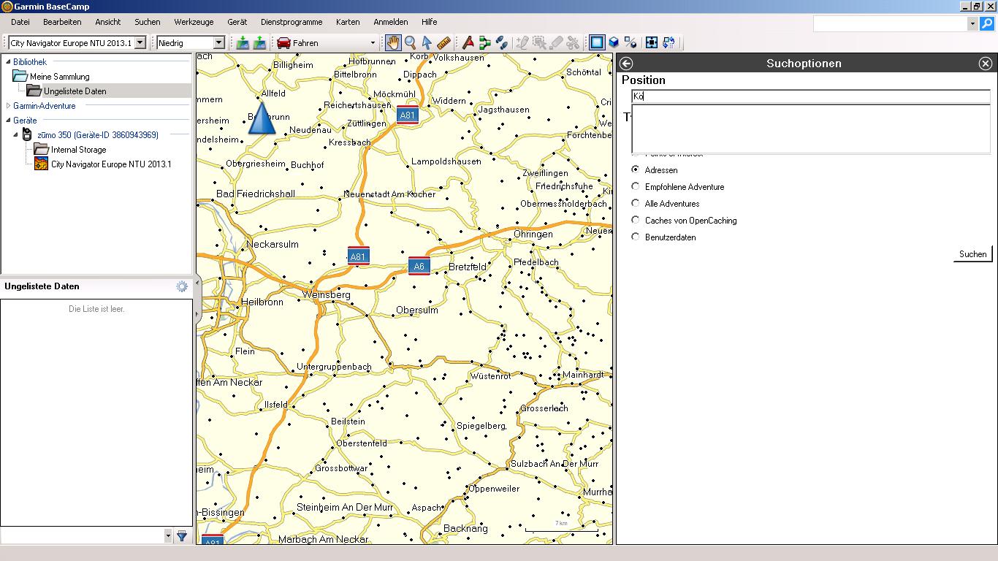
Task: Click the green route creation tool
Action: point(484,43)
